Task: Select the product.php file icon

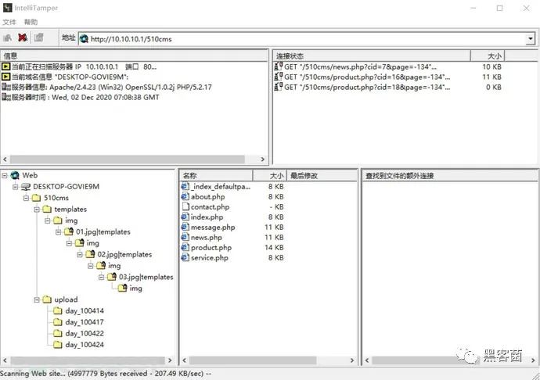Action: 185,248
